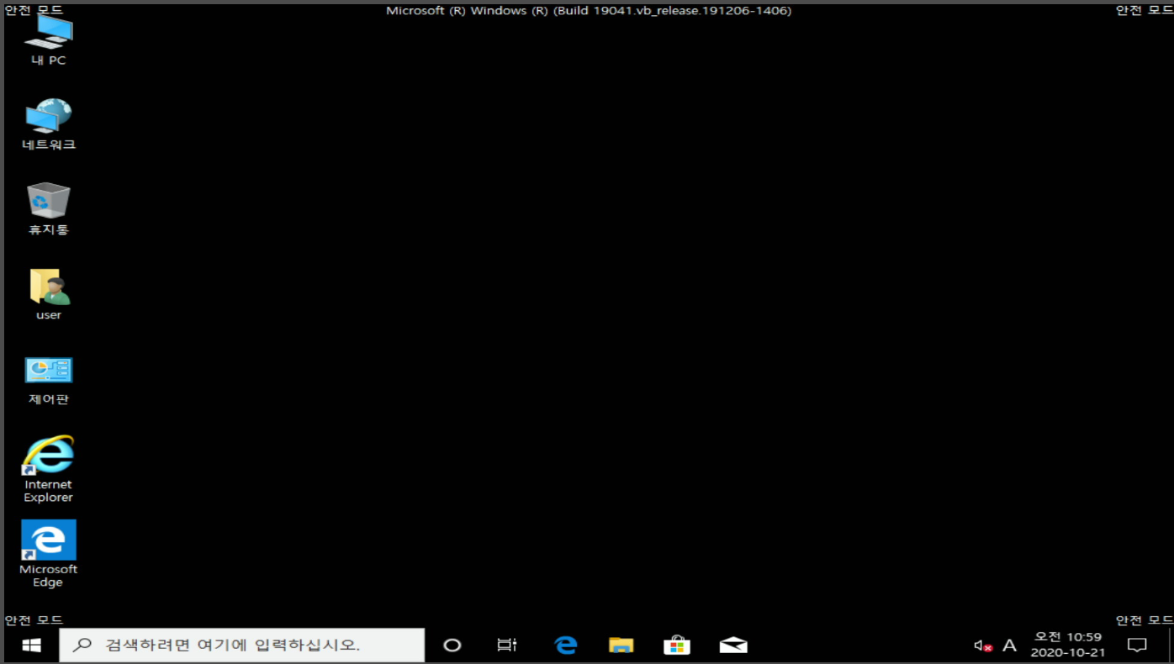The height and width of the screenshot is (664, 1174).
Task: Open Task View on the taskbar
Action: coord(506,646)
